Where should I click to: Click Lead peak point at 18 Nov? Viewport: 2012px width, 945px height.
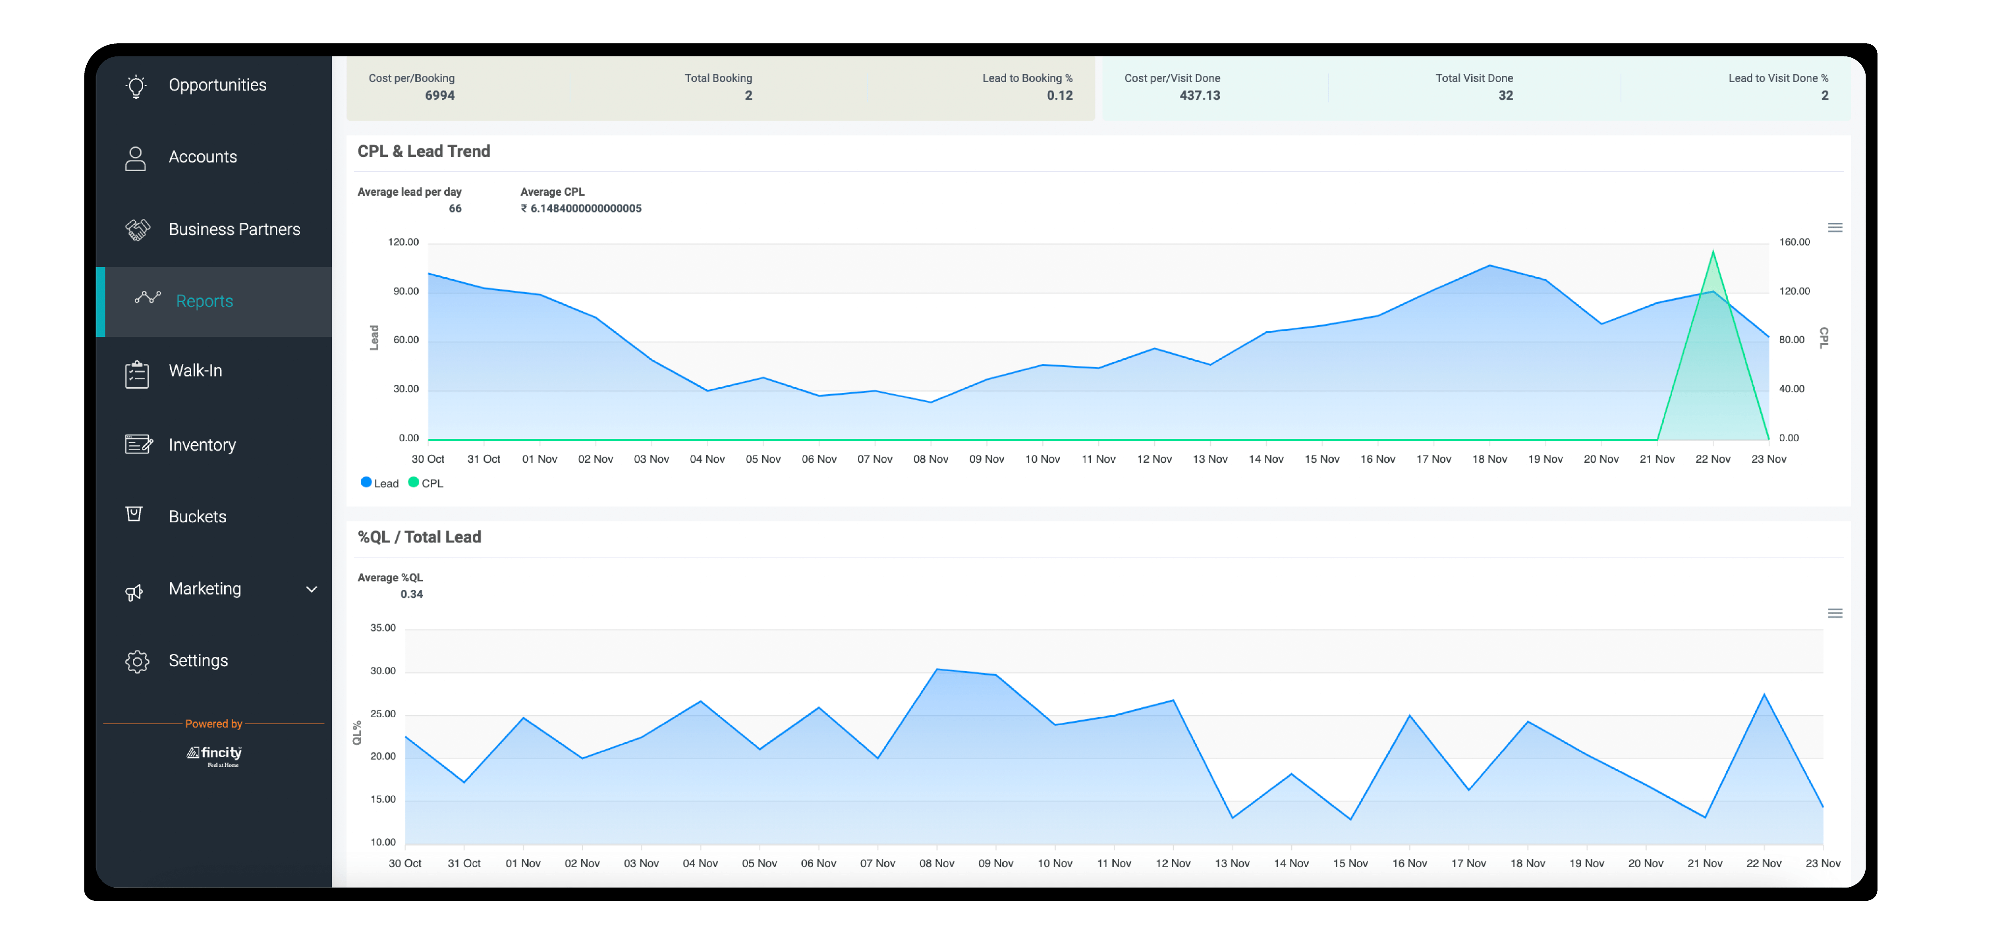coord(1490,266)
